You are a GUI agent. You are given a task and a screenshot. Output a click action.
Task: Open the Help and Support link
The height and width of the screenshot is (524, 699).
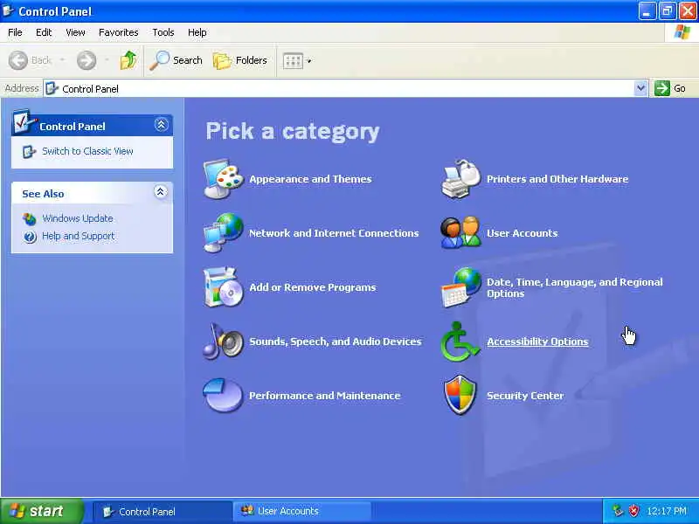coord(78,236)
